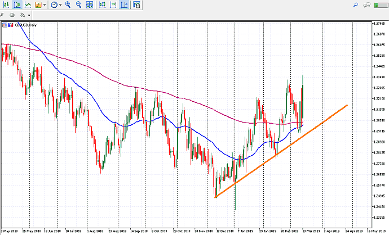Open the chat bubbles icon
The width and height of the screenshot is (389, 235).
coord(368,5)
